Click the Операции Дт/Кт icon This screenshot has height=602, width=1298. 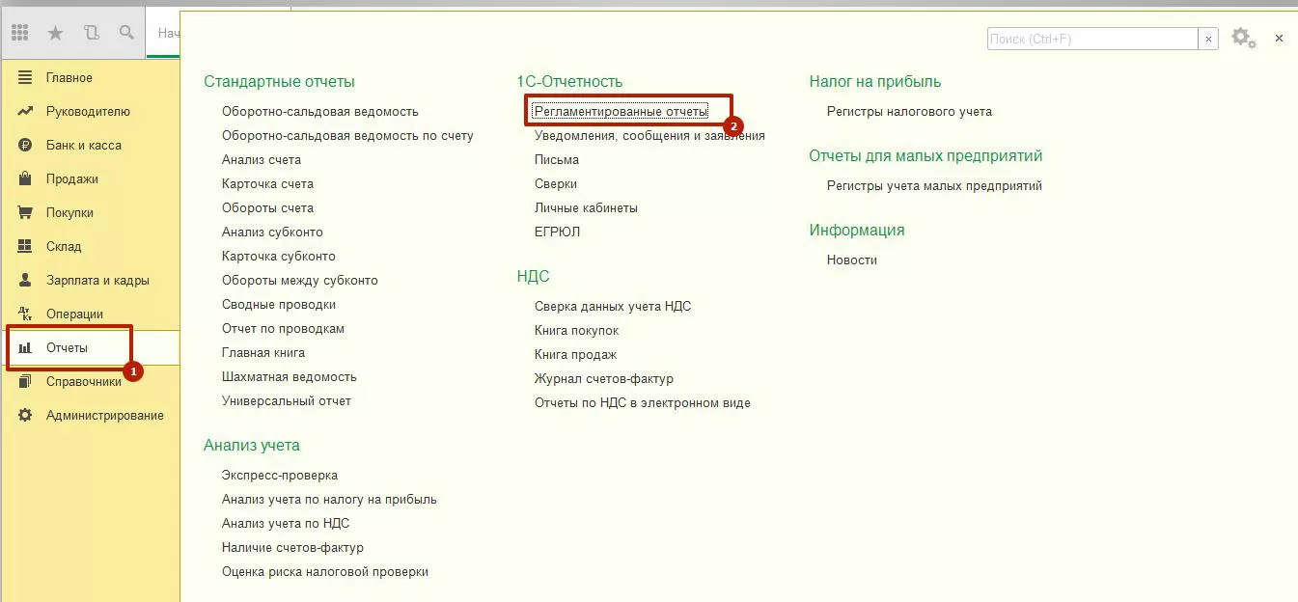[x=26, y=314]
